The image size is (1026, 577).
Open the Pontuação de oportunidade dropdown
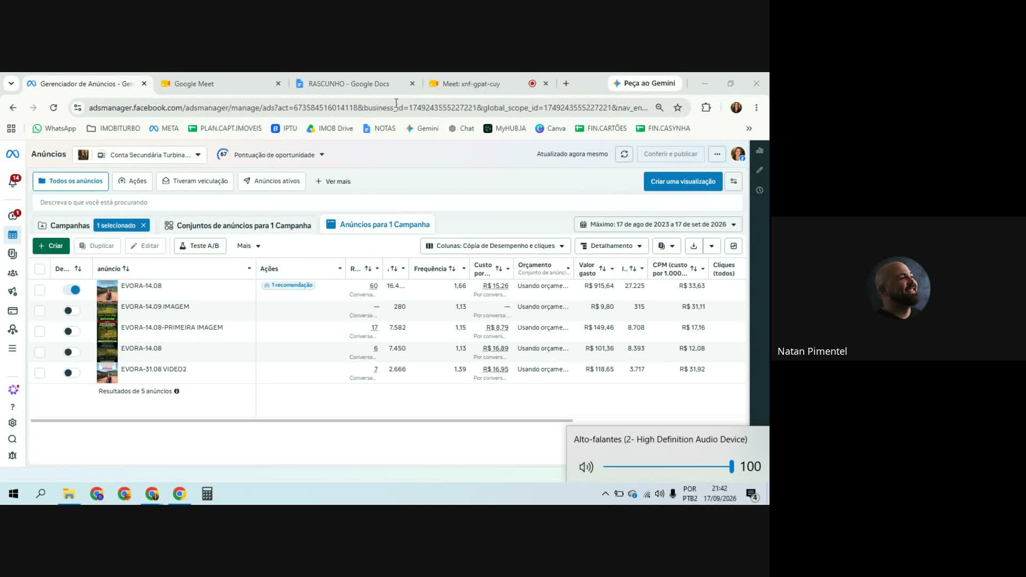271,155
